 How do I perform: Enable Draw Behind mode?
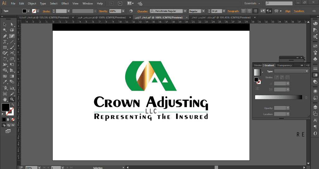(x=8, y=125)
